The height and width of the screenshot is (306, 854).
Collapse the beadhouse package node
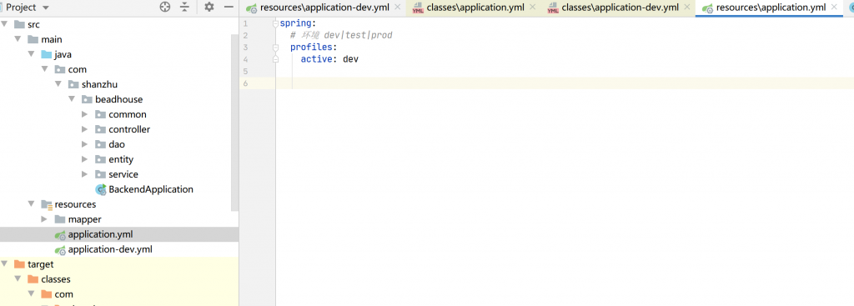pos(72,100)
